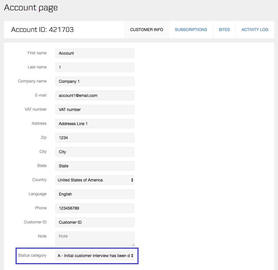This screenshot has height=270, width=278.
Task: Click the 'Country' label
Action: (x=39, y=180)
